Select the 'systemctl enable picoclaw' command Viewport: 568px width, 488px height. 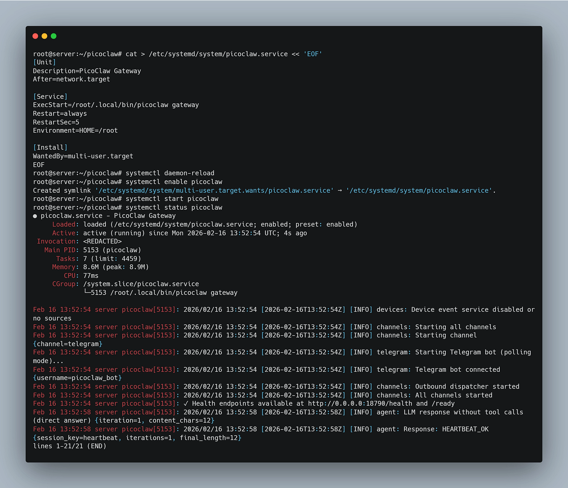174,182
